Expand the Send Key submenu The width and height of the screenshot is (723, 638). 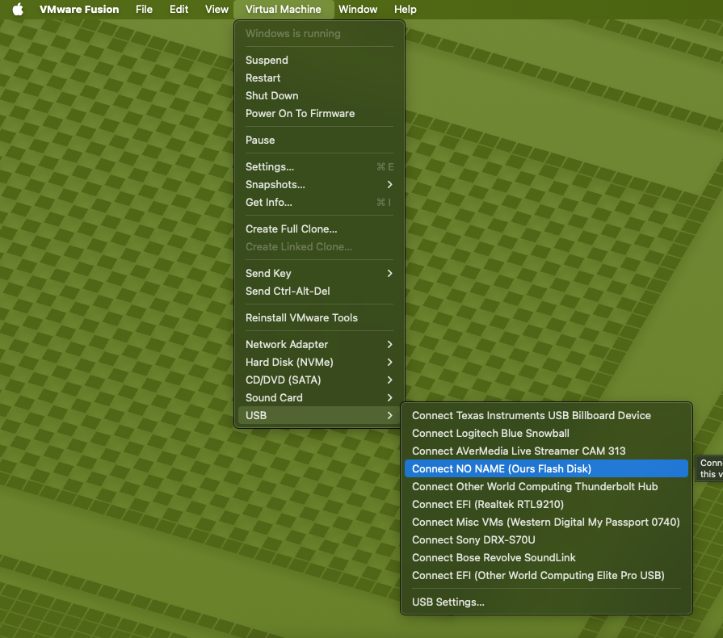320,273
